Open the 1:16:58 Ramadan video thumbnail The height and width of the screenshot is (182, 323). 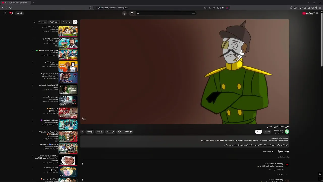(x=68, y=54)
